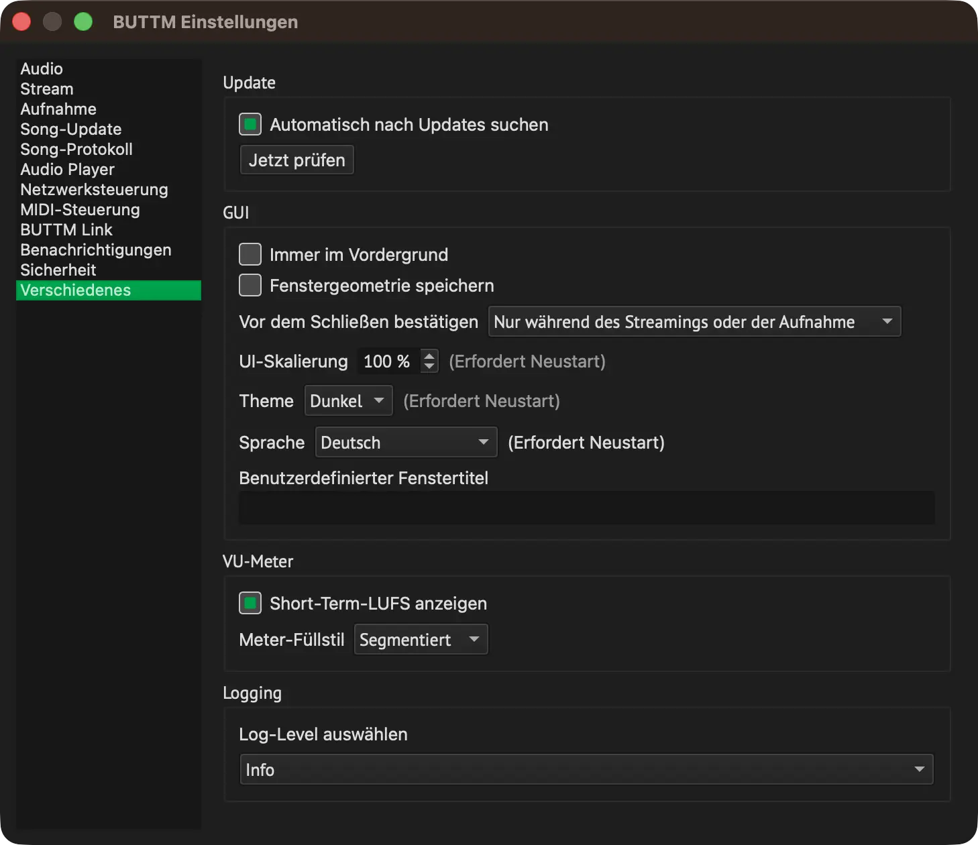Viewport: 978px width, 845px height.
Task: Click the Jetzt prüfen button
Action: coord(297,160)
